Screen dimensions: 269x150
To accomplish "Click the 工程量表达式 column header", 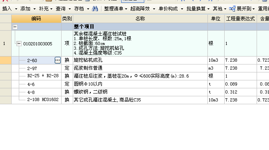I will tap(241, 19).
